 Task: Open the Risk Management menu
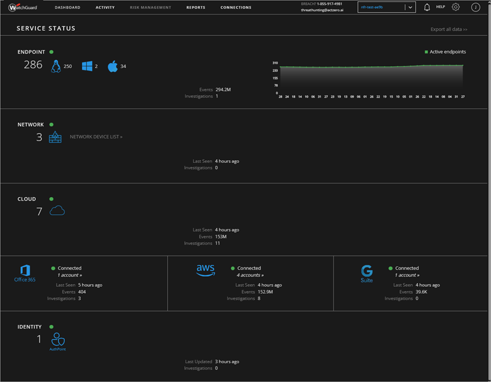click(x=150, y=7)
